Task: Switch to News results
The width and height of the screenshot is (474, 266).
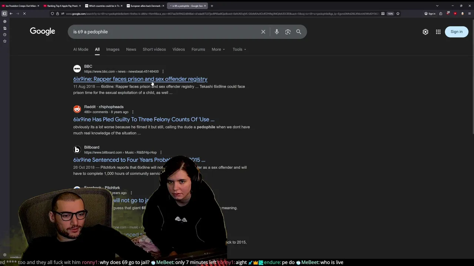Action: 131,50
